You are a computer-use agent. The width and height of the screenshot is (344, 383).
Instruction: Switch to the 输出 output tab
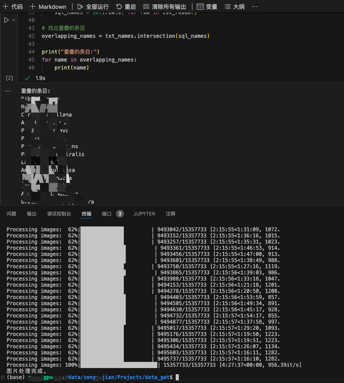32,214
